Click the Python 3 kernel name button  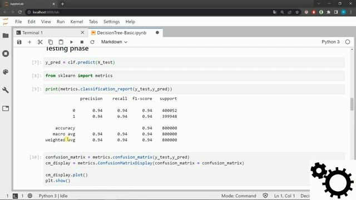[330, 42]
